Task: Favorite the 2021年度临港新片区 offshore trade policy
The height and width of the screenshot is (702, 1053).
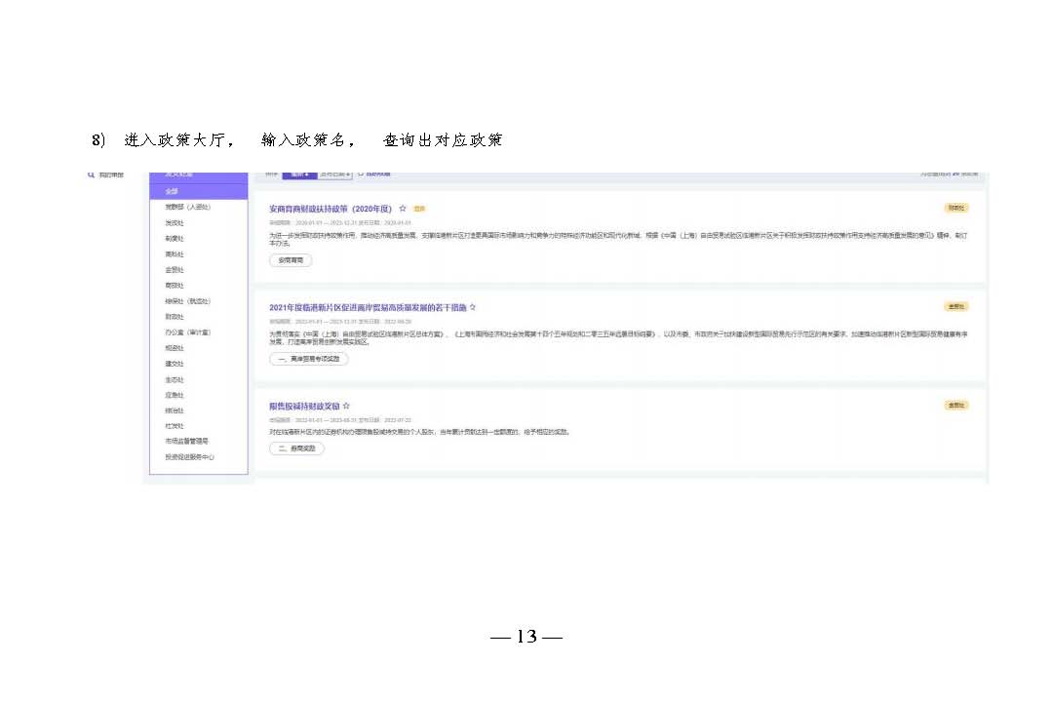Action: click(x=473, y=307)
